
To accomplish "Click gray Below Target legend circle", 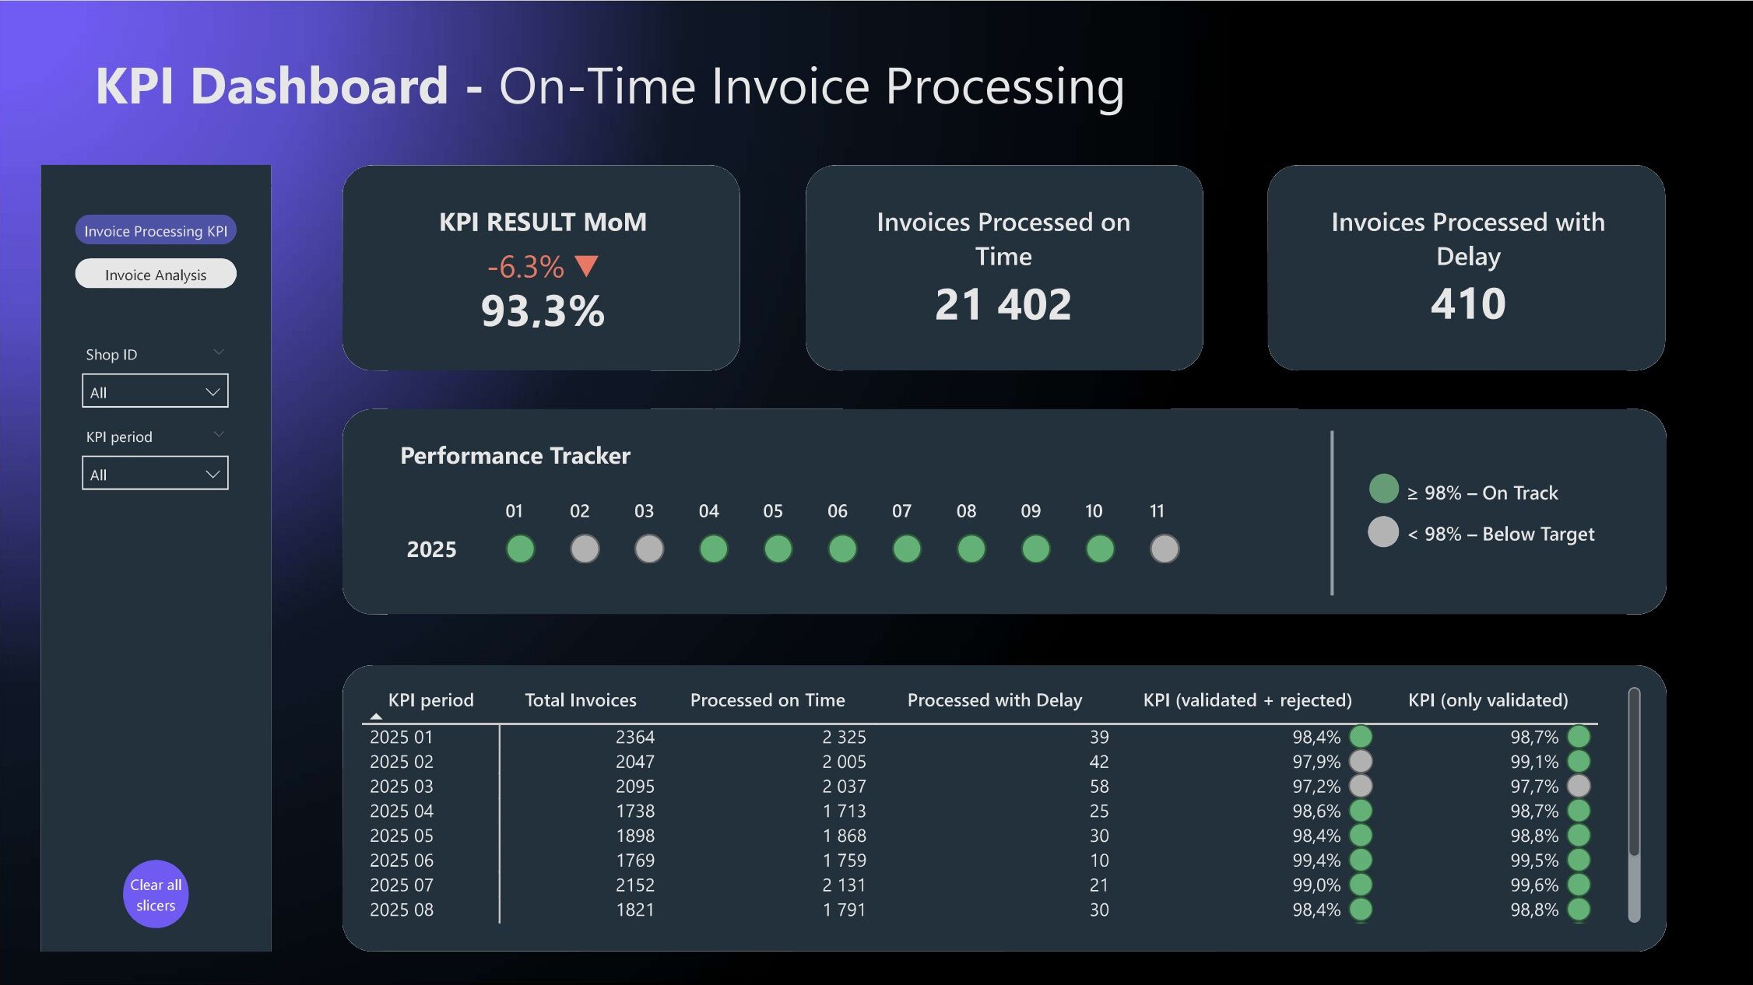I will point(1383,532).
